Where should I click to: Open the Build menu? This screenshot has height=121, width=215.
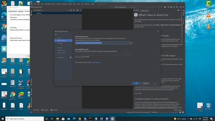click(70, 4)
